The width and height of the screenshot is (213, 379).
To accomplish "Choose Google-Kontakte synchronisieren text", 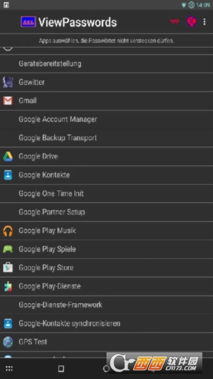I will [69, 323].
